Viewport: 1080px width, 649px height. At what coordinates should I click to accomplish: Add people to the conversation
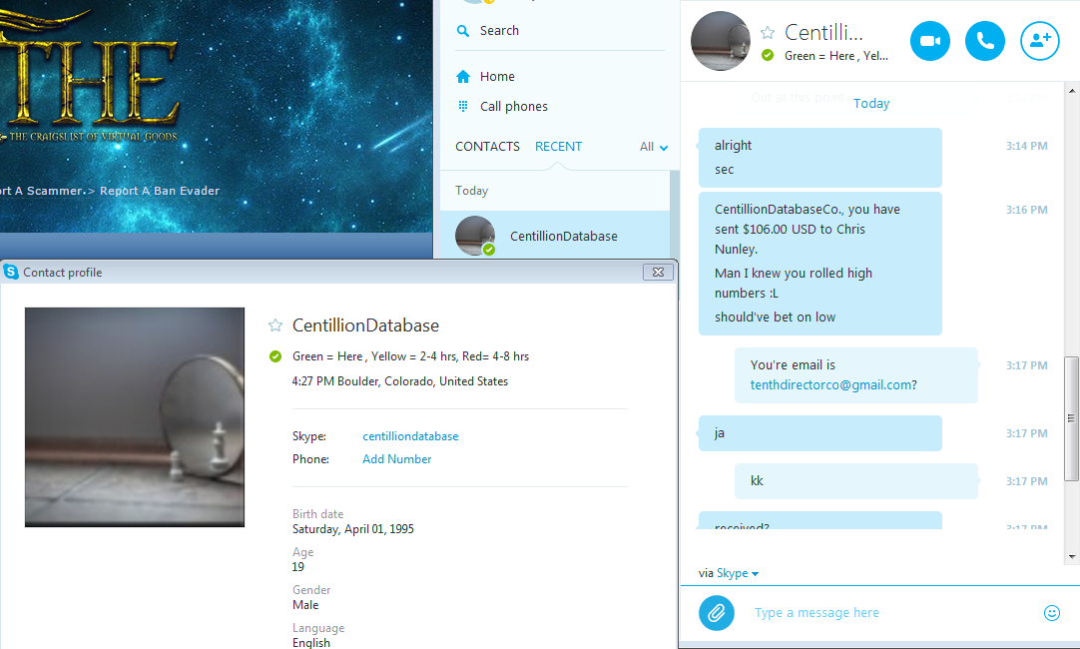point(1039,41)
